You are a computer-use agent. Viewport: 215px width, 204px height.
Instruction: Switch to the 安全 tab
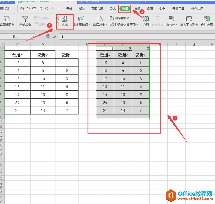point(162,9)
